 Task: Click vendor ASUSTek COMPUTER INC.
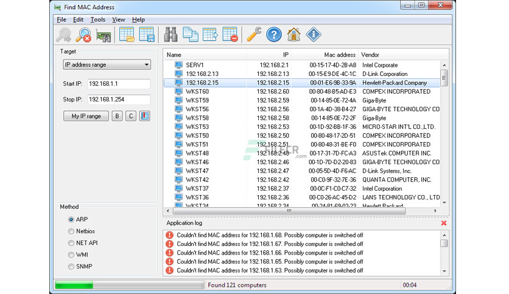tap(397, 153)
